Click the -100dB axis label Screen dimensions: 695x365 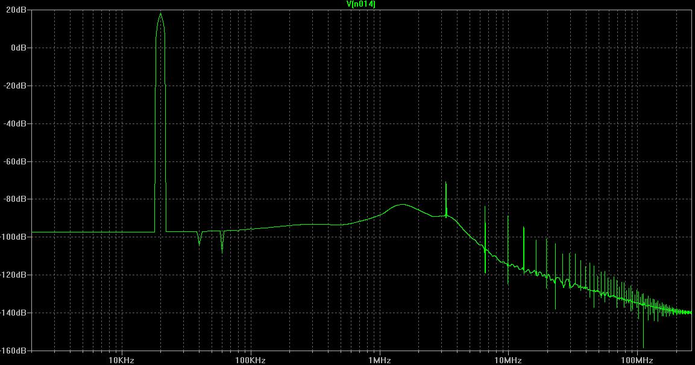point(13,237)
